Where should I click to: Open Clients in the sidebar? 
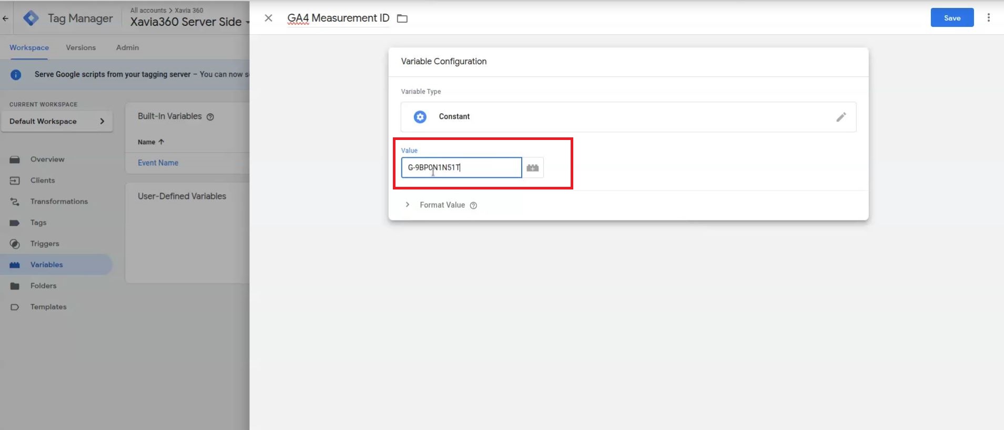(x=43, y=181)
